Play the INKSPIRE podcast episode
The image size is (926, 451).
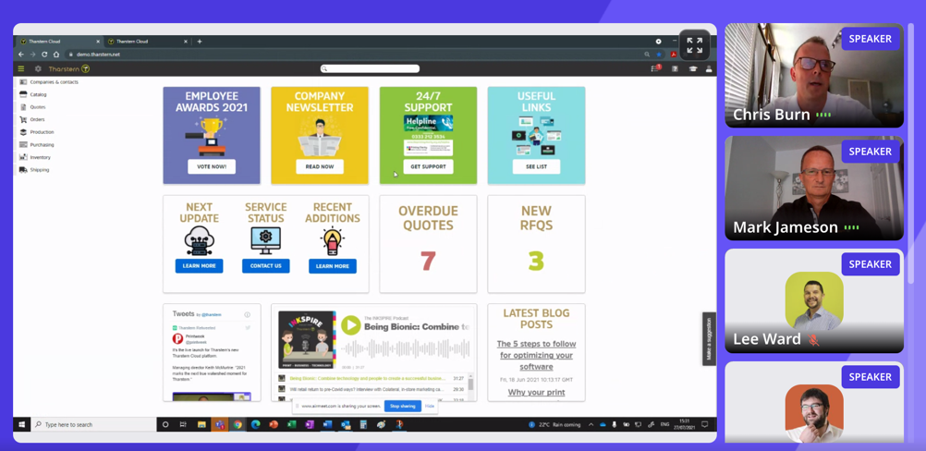[x=351, y=324]
